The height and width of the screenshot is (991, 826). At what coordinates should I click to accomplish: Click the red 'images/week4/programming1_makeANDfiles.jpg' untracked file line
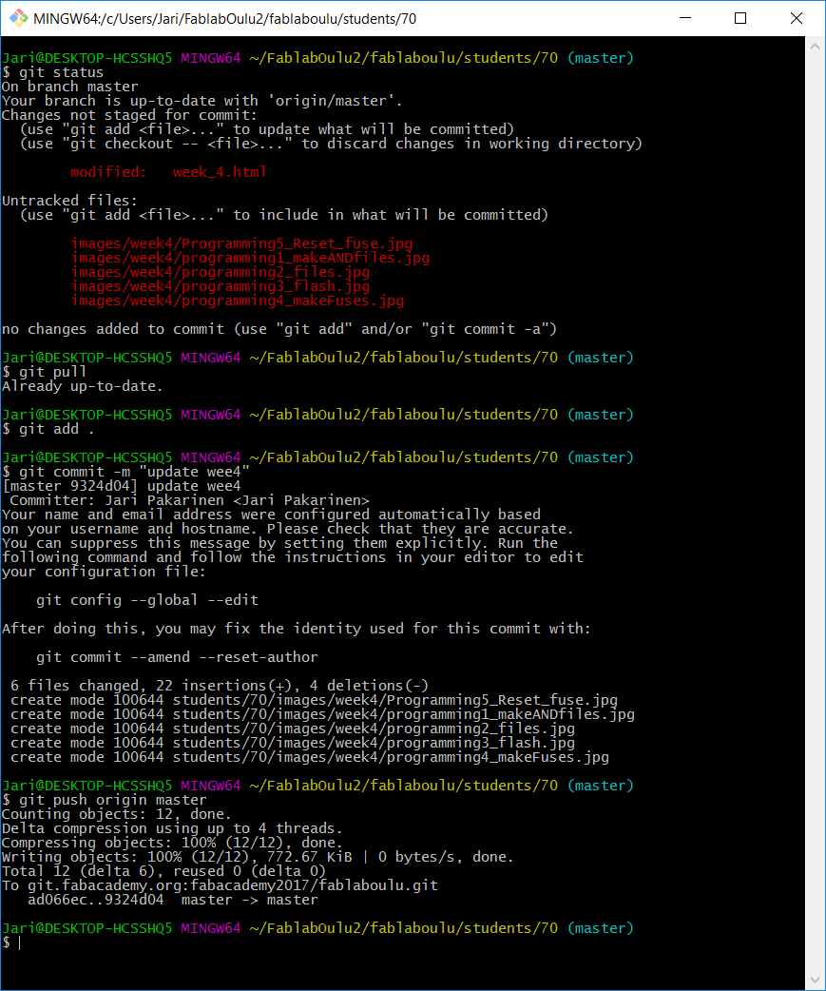point(250,258)
